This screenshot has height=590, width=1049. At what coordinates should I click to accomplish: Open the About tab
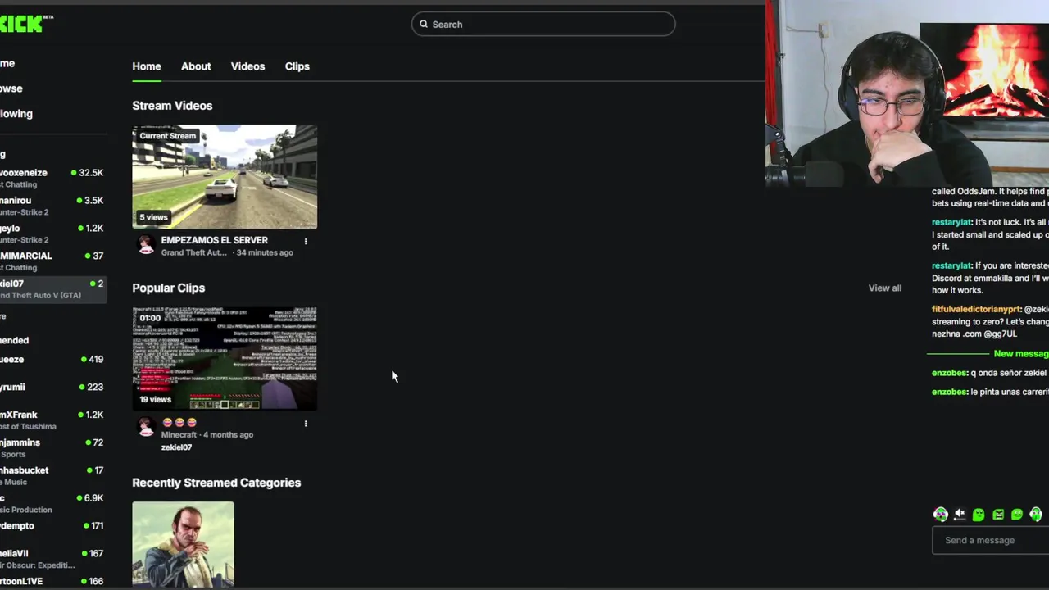tap(196, 66)
